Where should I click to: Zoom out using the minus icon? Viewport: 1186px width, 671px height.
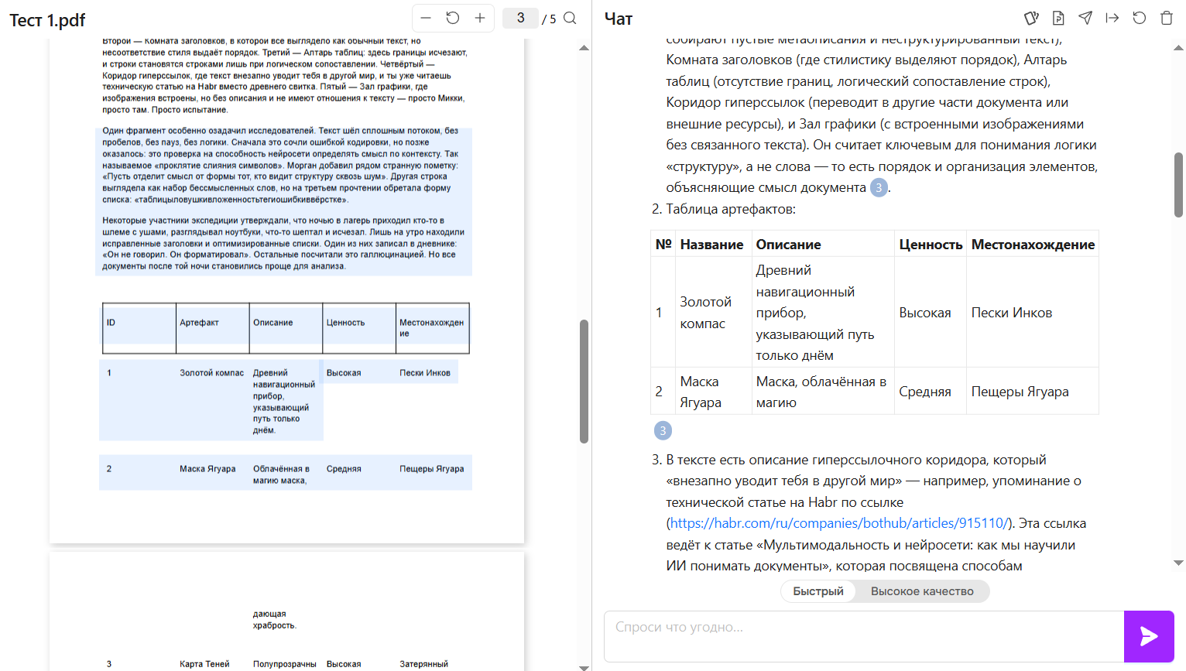426,18
